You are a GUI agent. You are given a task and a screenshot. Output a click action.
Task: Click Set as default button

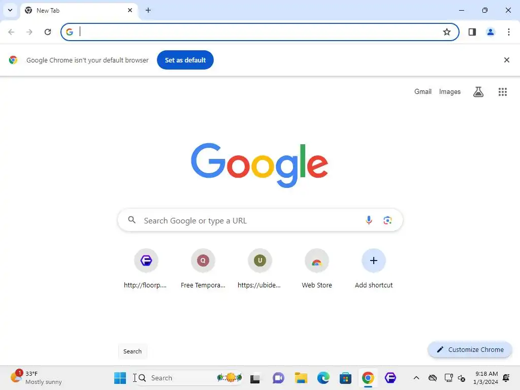point(185,60)
